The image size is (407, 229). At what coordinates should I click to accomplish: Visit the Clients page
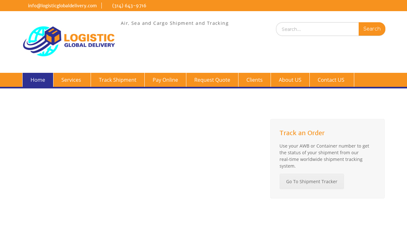(254, 80)
